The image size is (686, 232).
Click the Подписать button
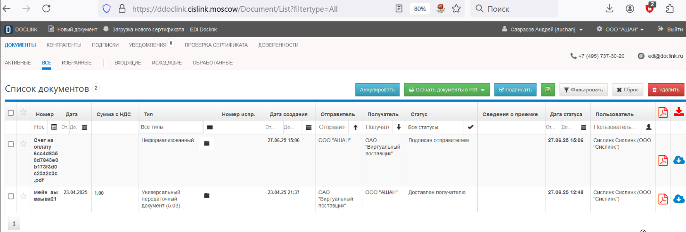515,89
